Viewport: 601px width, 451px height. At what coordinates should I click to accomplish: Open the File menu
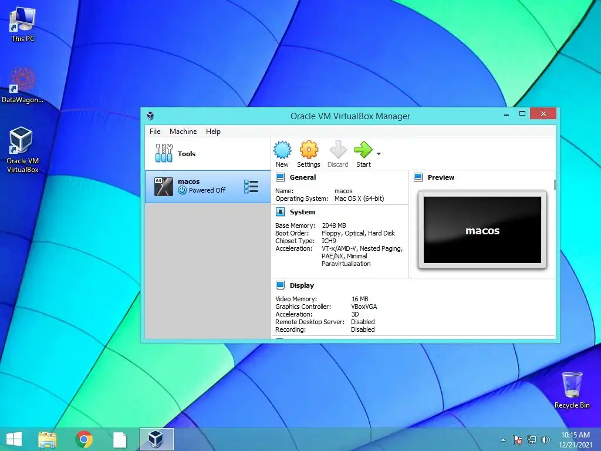tap(155, 132)
